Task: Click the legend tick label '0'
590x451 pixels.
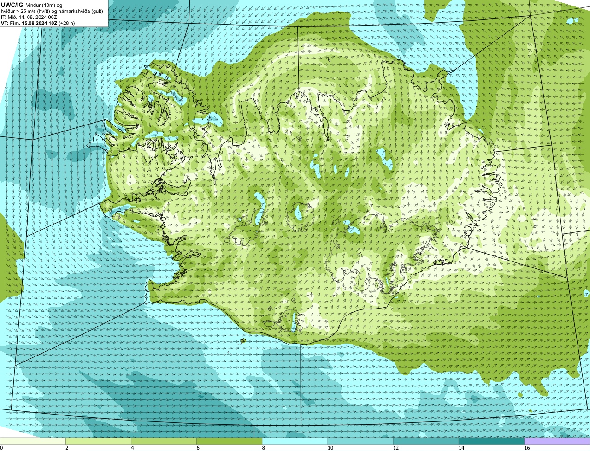Action: [2, 448]
